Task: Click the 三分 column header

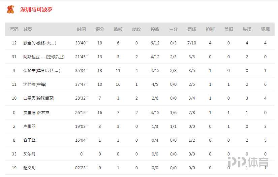Action: 173,30
